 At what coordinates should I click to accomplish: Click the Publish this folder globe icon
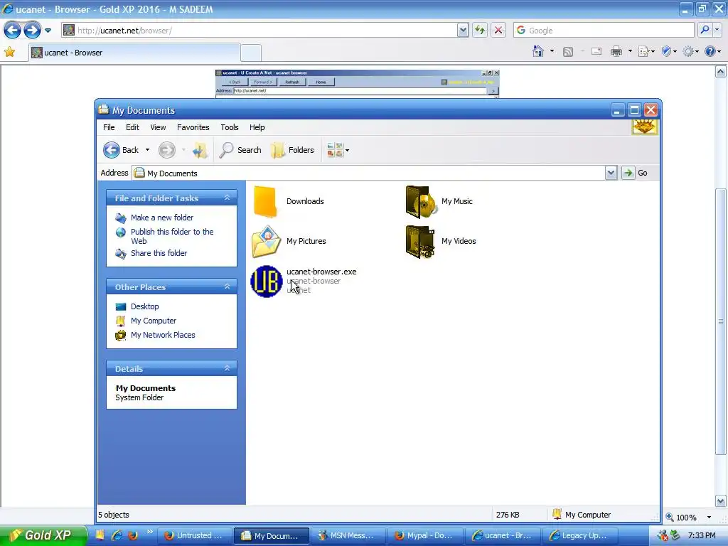tap(121, 232)
